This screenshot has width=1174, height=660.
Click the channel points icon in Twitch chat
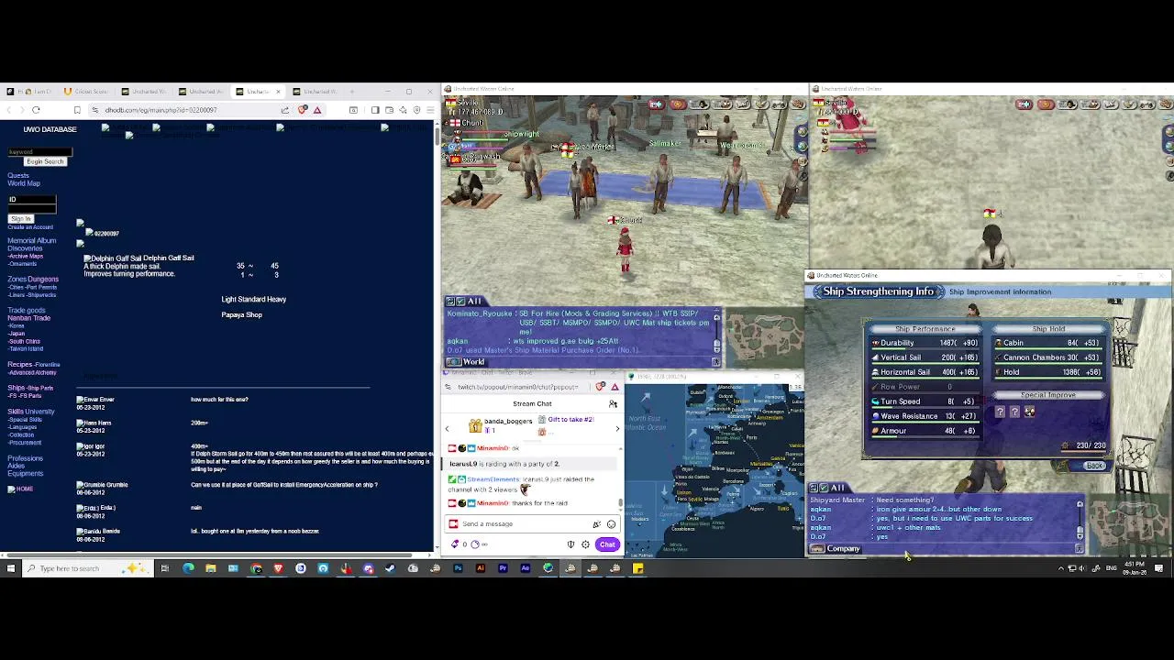(475, 544)
